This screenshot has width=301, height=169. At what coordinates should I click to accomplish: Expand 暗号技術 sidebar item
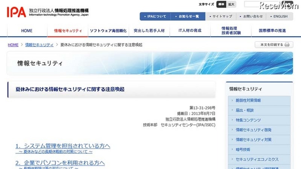click(243, 149)
